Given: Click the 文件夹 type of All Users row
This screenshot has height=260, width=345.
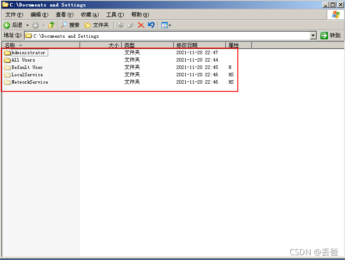Looking at the screenshot, I should pos(132,60).
